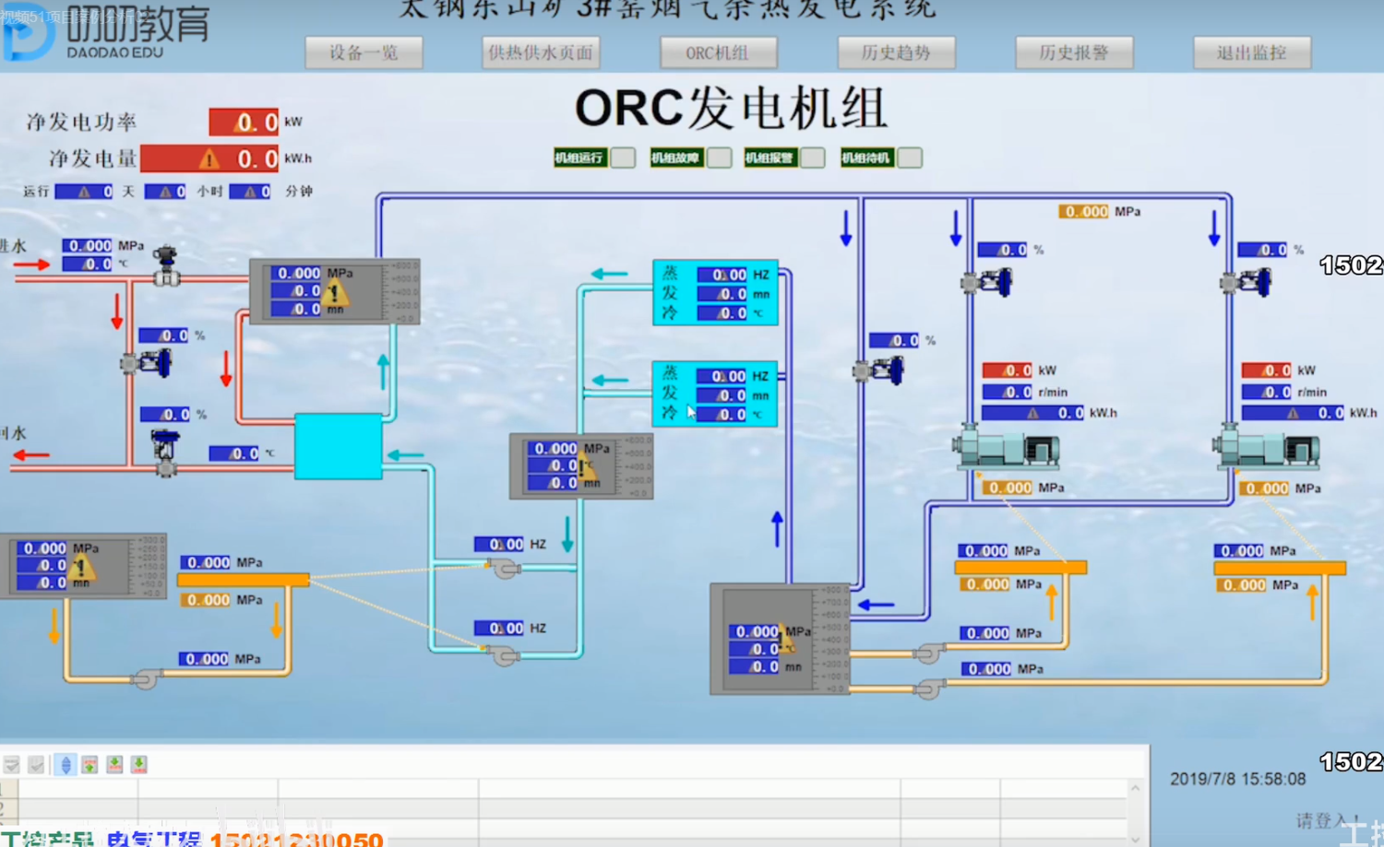Click the blue up-down arrows icon in bottom toolbar
The height and width of the screenshot is (847, 1384).
click(x=65, y=764)
